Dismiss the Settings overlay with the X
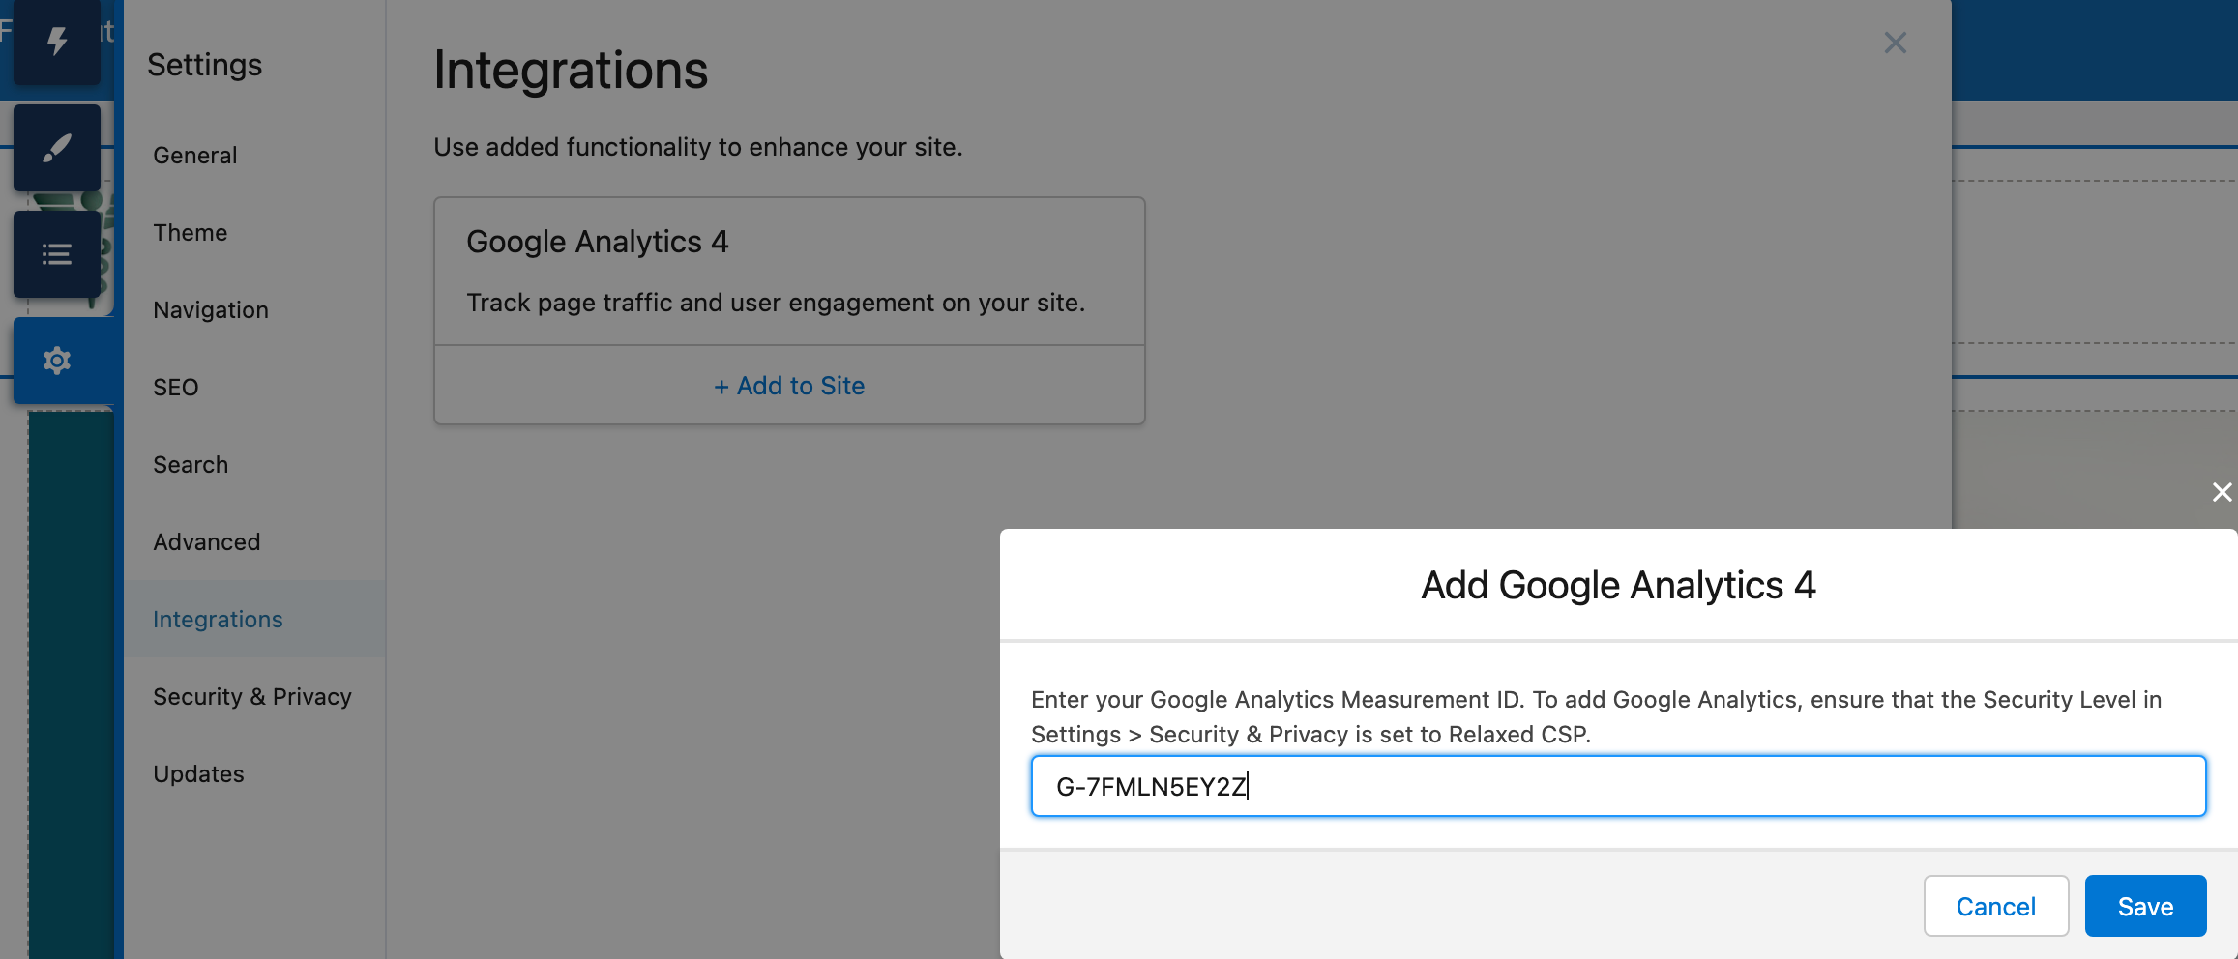Image resolution: width=2238 pixels, height=959 pixels. pyautogui.click(x=1894, y=42)
